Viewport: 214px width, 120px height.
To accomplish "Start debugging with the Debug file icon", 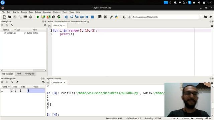I will pos(66,17).
